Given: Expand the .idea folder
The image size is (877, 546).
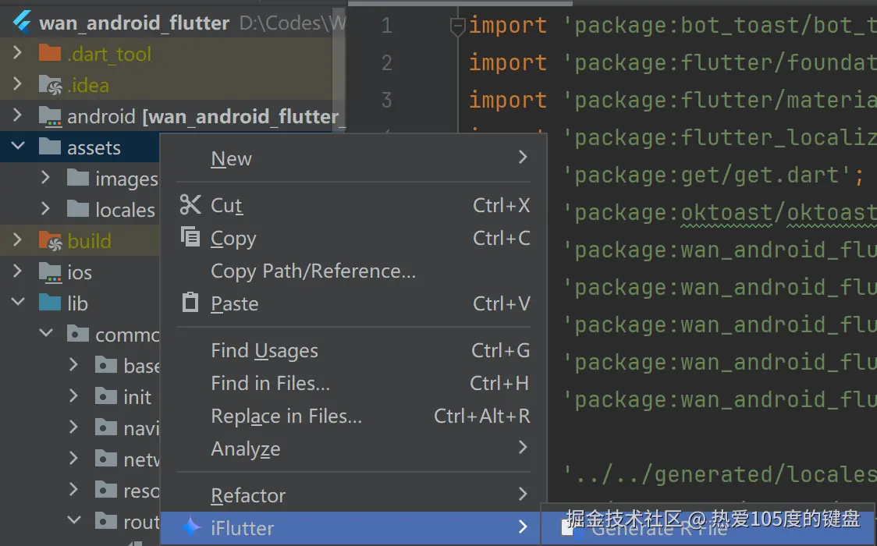Looking at the screenshot, I should click(x=17, y=84).
